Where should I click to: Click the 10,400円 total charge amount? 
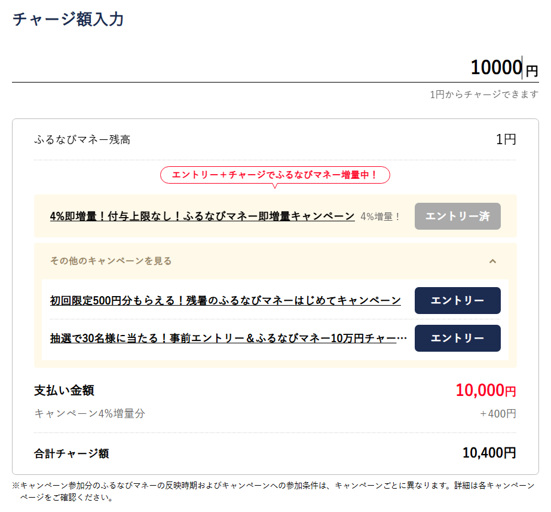(489, 453)
